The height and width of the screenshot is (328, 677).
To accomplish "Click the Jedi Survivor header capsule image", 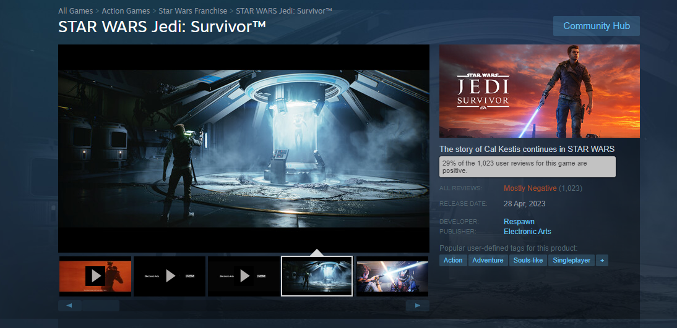I will click(539, 91).
